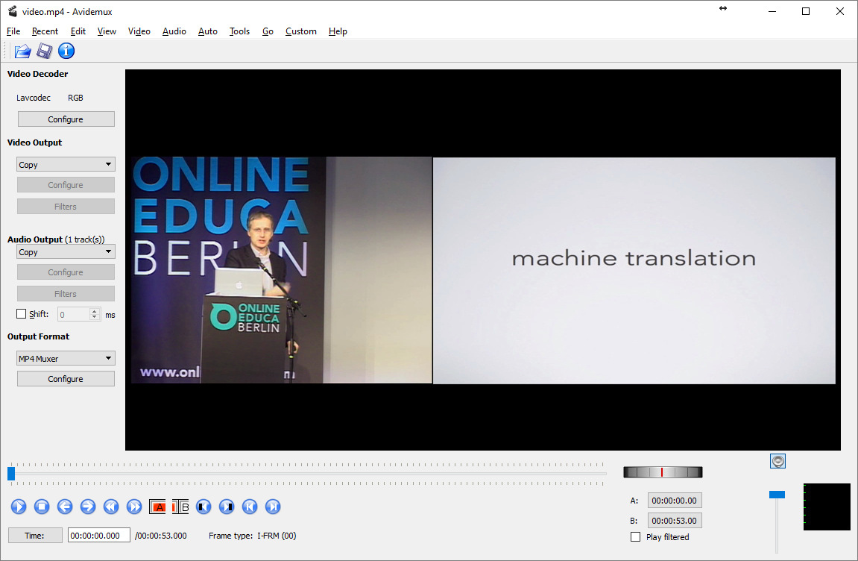This screenshot has width=858, height=561.
Task: Click the volume slider handle
Action: tap(777, 495)
